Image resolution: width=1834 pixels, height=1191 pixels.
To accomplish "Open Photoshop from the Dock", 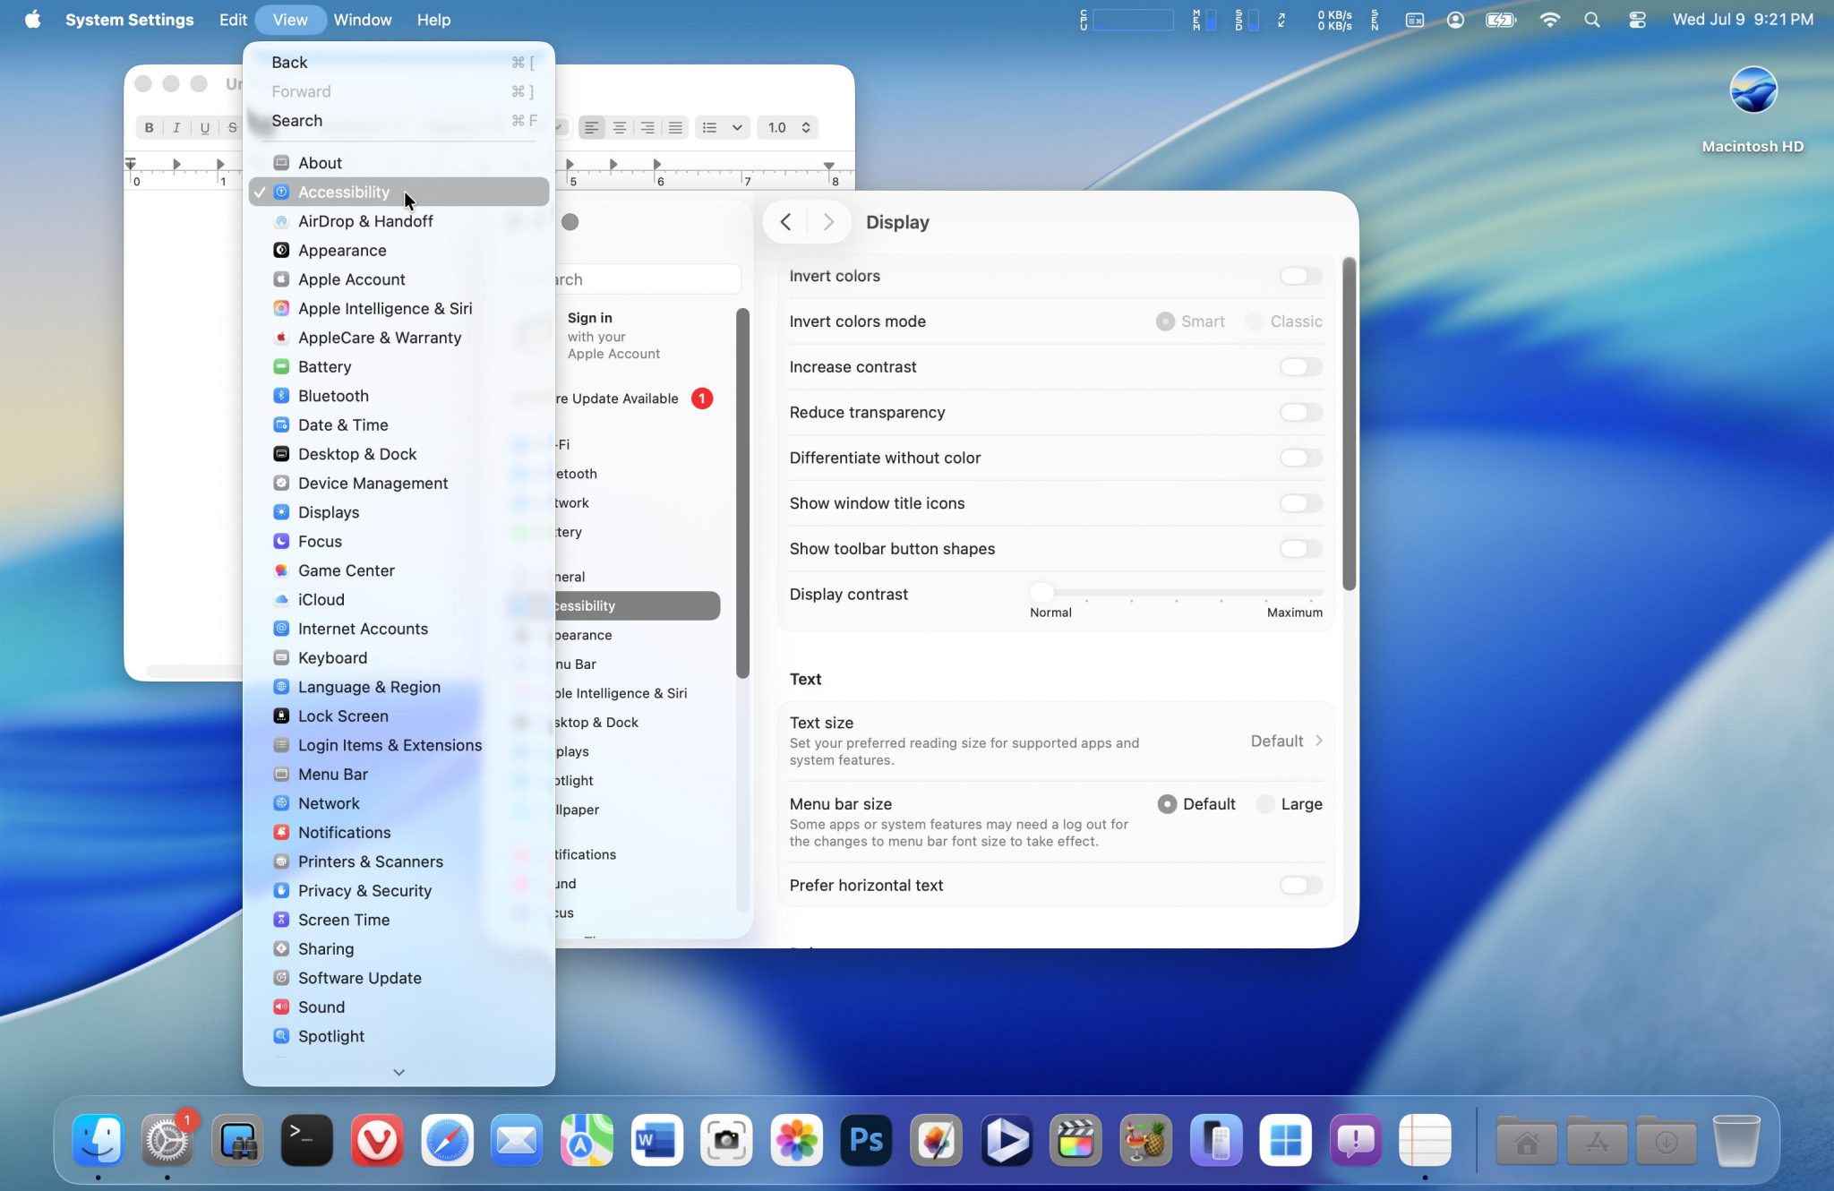I will 865,1140.
